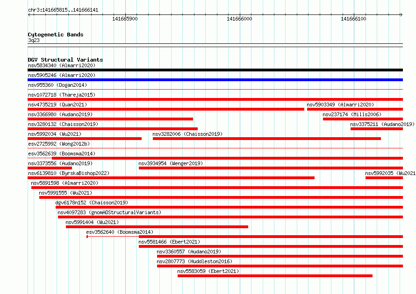Click the dgv6178n152 (Chaisson2019) label
The height and width of the screenshot is (294, 416).
[x=92, y=203]
